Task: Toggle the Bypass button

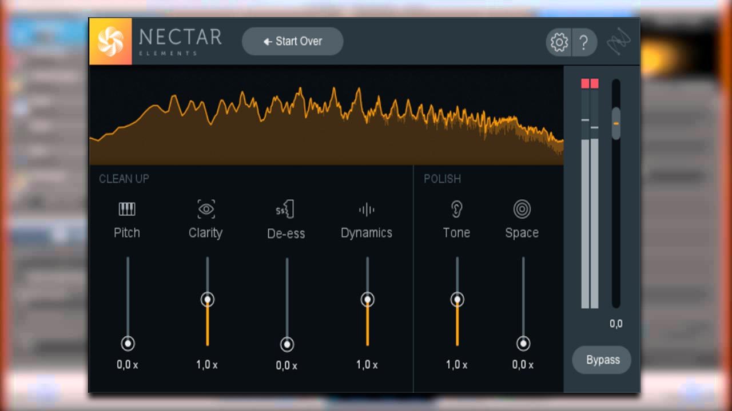Action: 602,360
